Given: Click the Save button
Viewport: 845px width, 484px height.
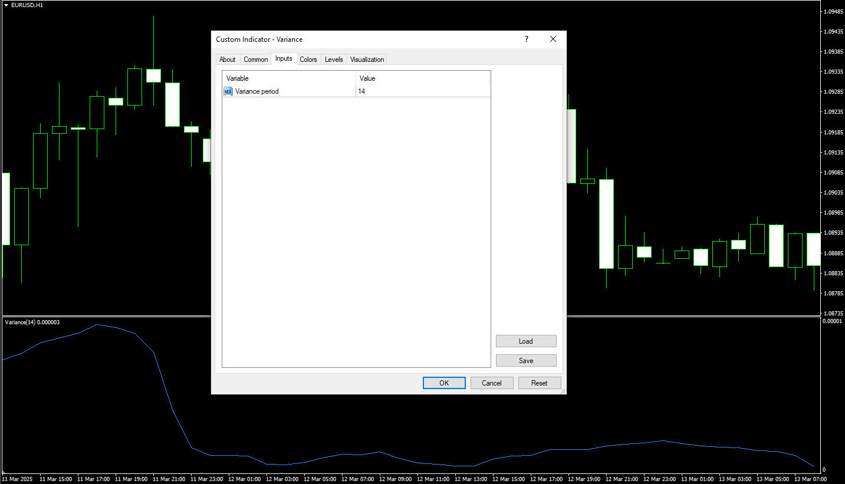Looking at the screenshot, I should click(526, 361).
